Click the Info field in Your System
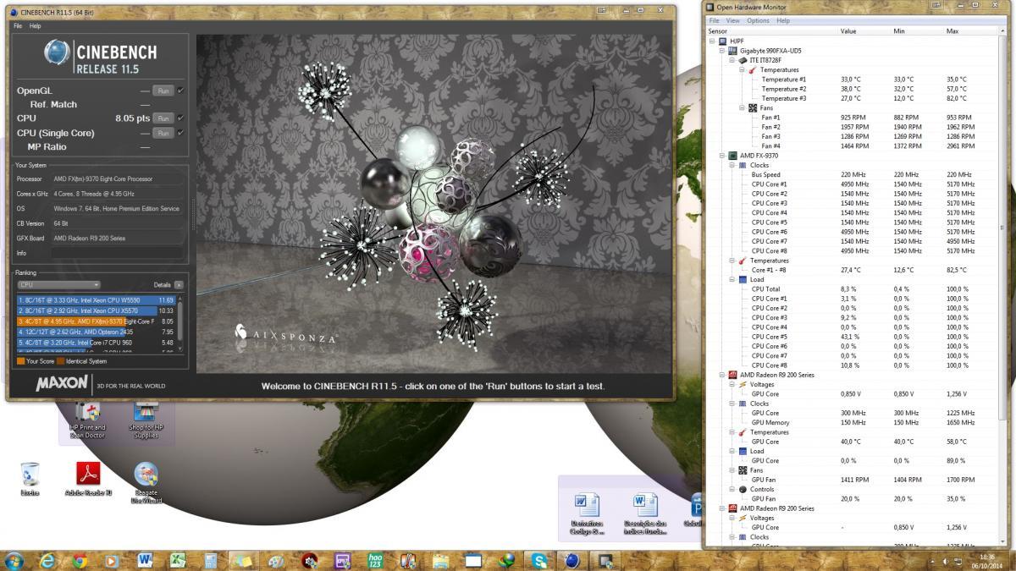1016x571 pixels. click(x=119, y=253)
